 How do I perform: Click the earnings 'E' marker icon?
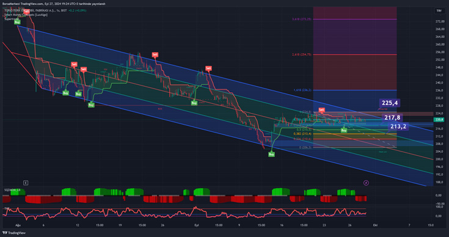coord(26,183)
